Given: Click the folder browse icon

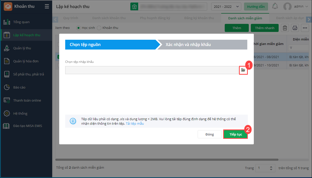Looking at the screenshot, I should click(243, 70).
